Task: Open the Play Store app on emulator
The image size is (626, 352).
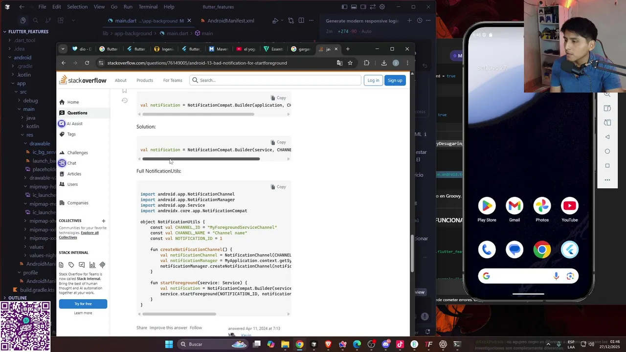Action: pos(487,206)
